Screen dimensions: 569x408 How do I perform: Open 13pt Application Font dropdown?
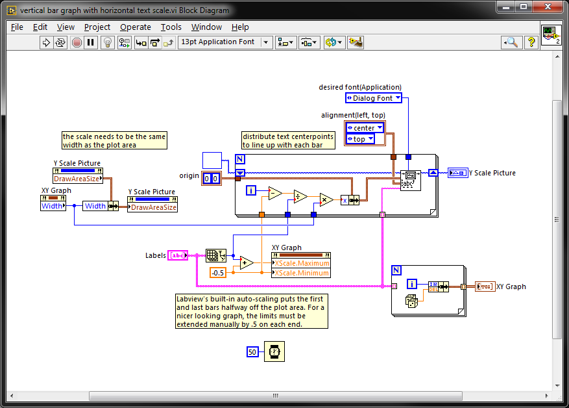pos(225,42)
